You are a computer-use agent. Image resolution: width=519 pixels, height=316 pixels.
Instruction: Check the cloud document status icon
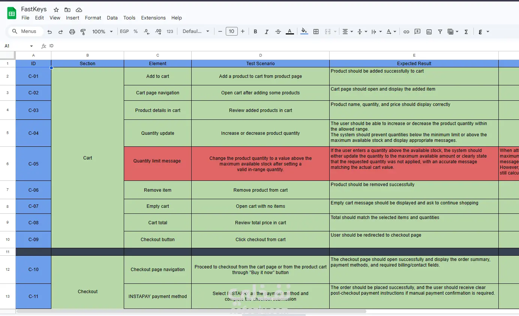tap(79, 10)
